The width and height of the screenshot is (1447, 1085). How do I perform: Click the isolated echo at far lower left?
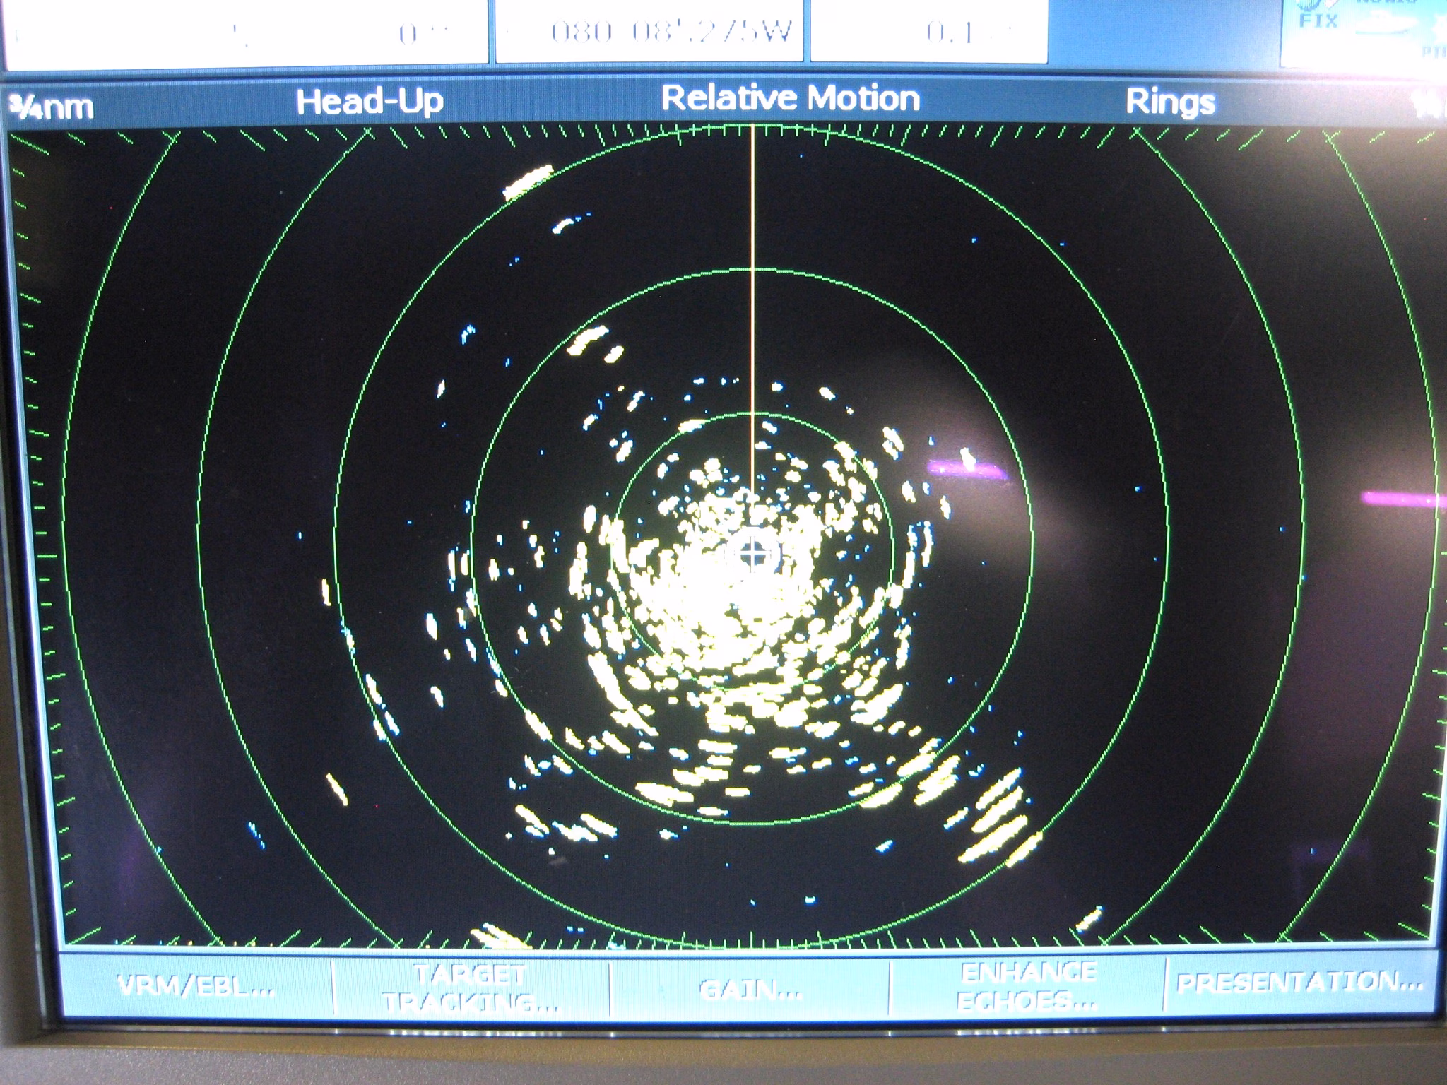(336, 789)
